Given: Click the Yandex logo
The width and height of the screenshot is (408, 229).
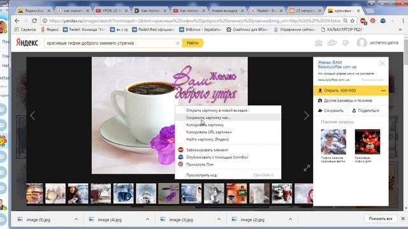Looking at the screenshot, I should coord(27,43).
